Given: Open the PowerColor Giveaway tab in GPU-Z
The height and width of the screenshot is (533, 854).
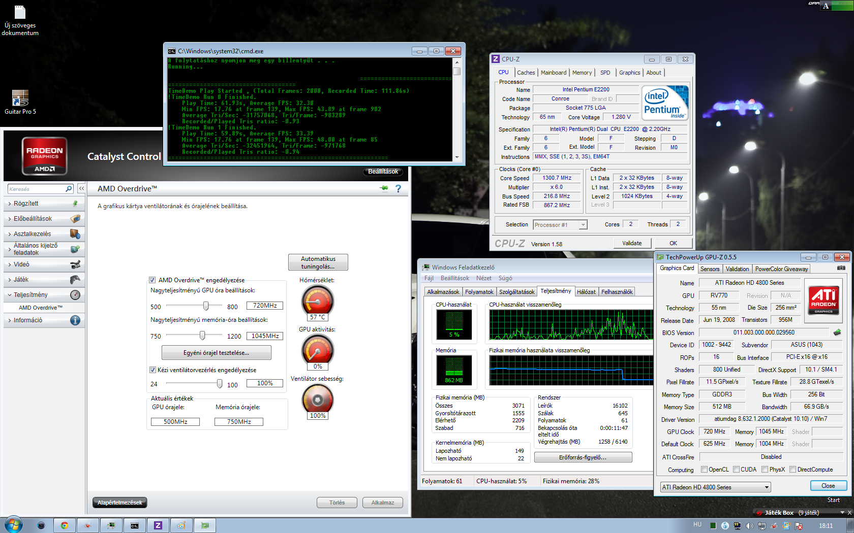Looking at the screenshot, I should [781, 269].
